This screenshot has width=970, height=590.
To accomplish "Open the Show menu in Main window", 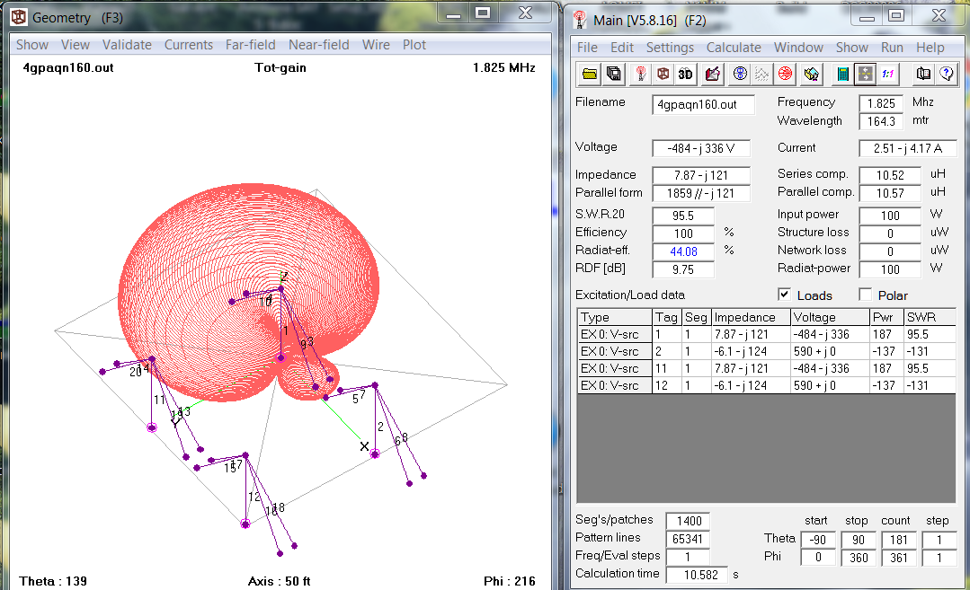I will 852,48.
